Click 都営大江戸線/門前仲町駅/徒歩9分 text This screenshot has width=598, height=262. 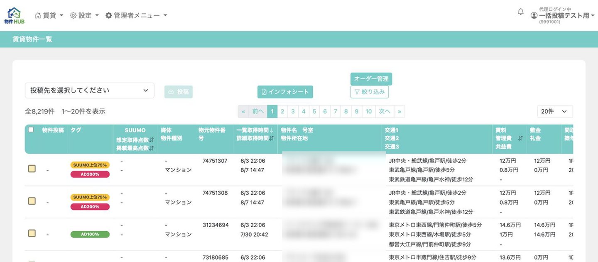coord(430,244)
